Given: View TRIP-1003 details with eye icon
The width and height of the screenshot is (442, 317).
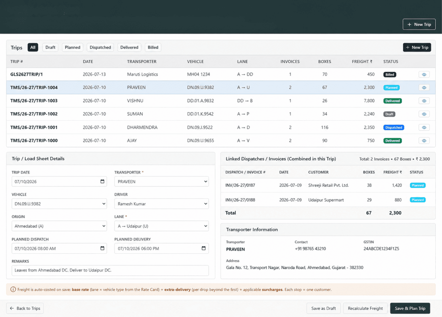Looking at the screenshot, I should [x=424, y=101].
